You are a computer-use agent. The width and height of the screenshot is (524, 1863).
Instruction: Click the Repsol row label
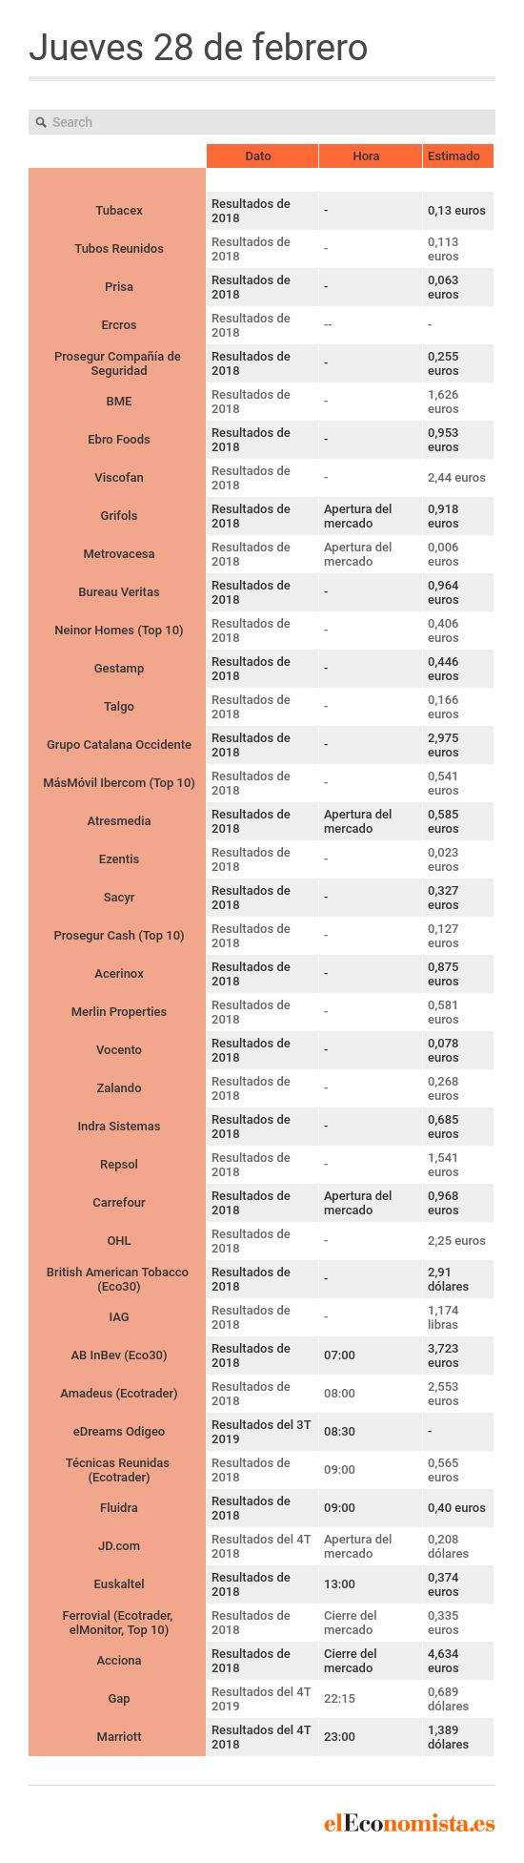[118, 1165]
